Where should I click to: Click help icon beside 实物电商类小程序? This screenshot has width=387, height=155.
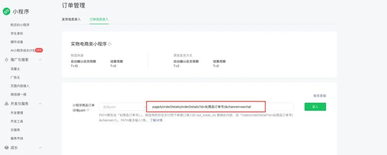click(x=110, y=44)
